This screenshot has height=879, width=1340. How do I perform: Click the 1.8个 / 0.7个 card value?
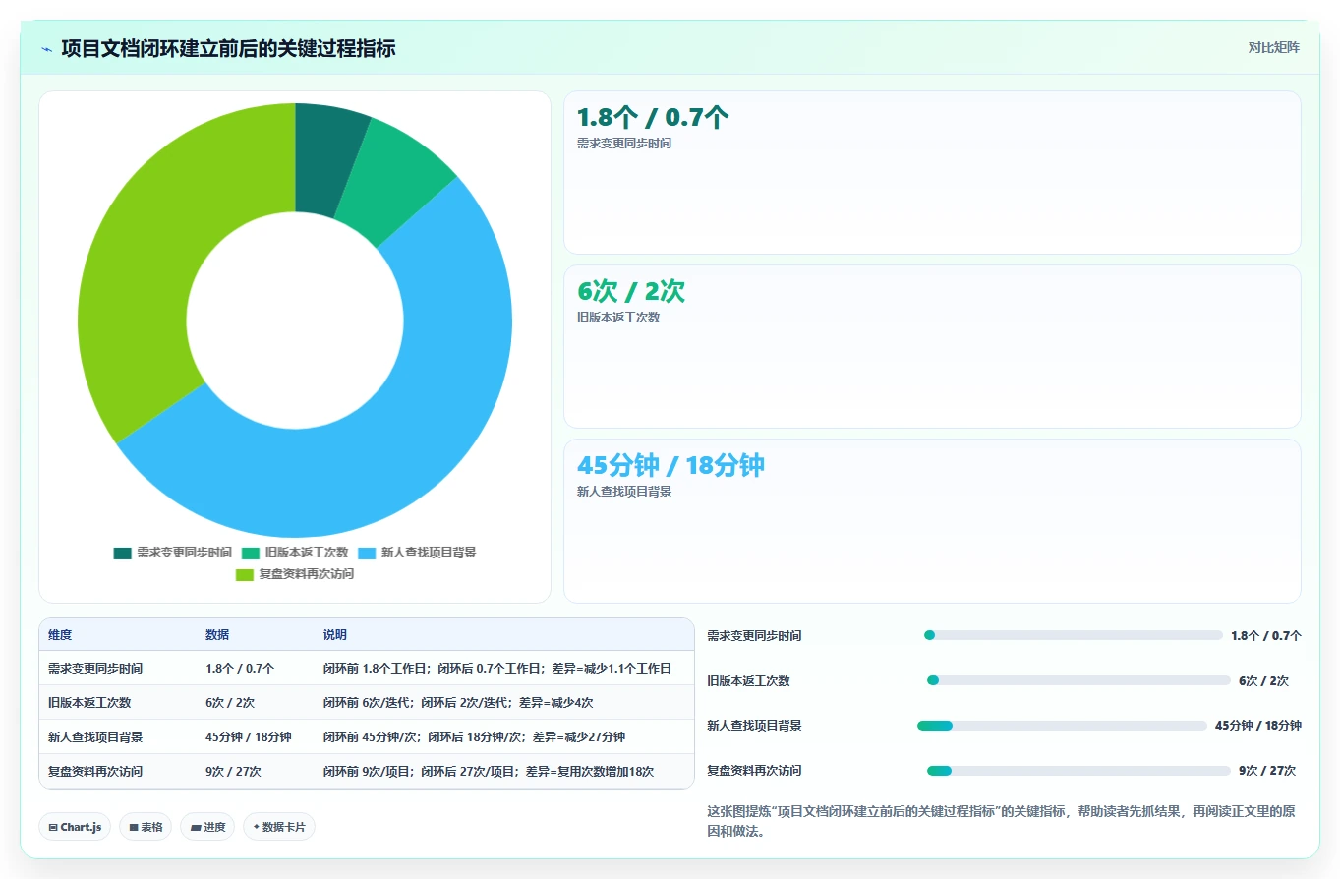pyautogui.click(x=653, y=118)
